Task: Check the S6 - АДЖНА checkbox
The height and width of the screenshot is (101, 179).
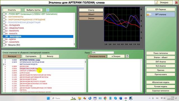Action: pyautogui.click(x=4, y=39)
